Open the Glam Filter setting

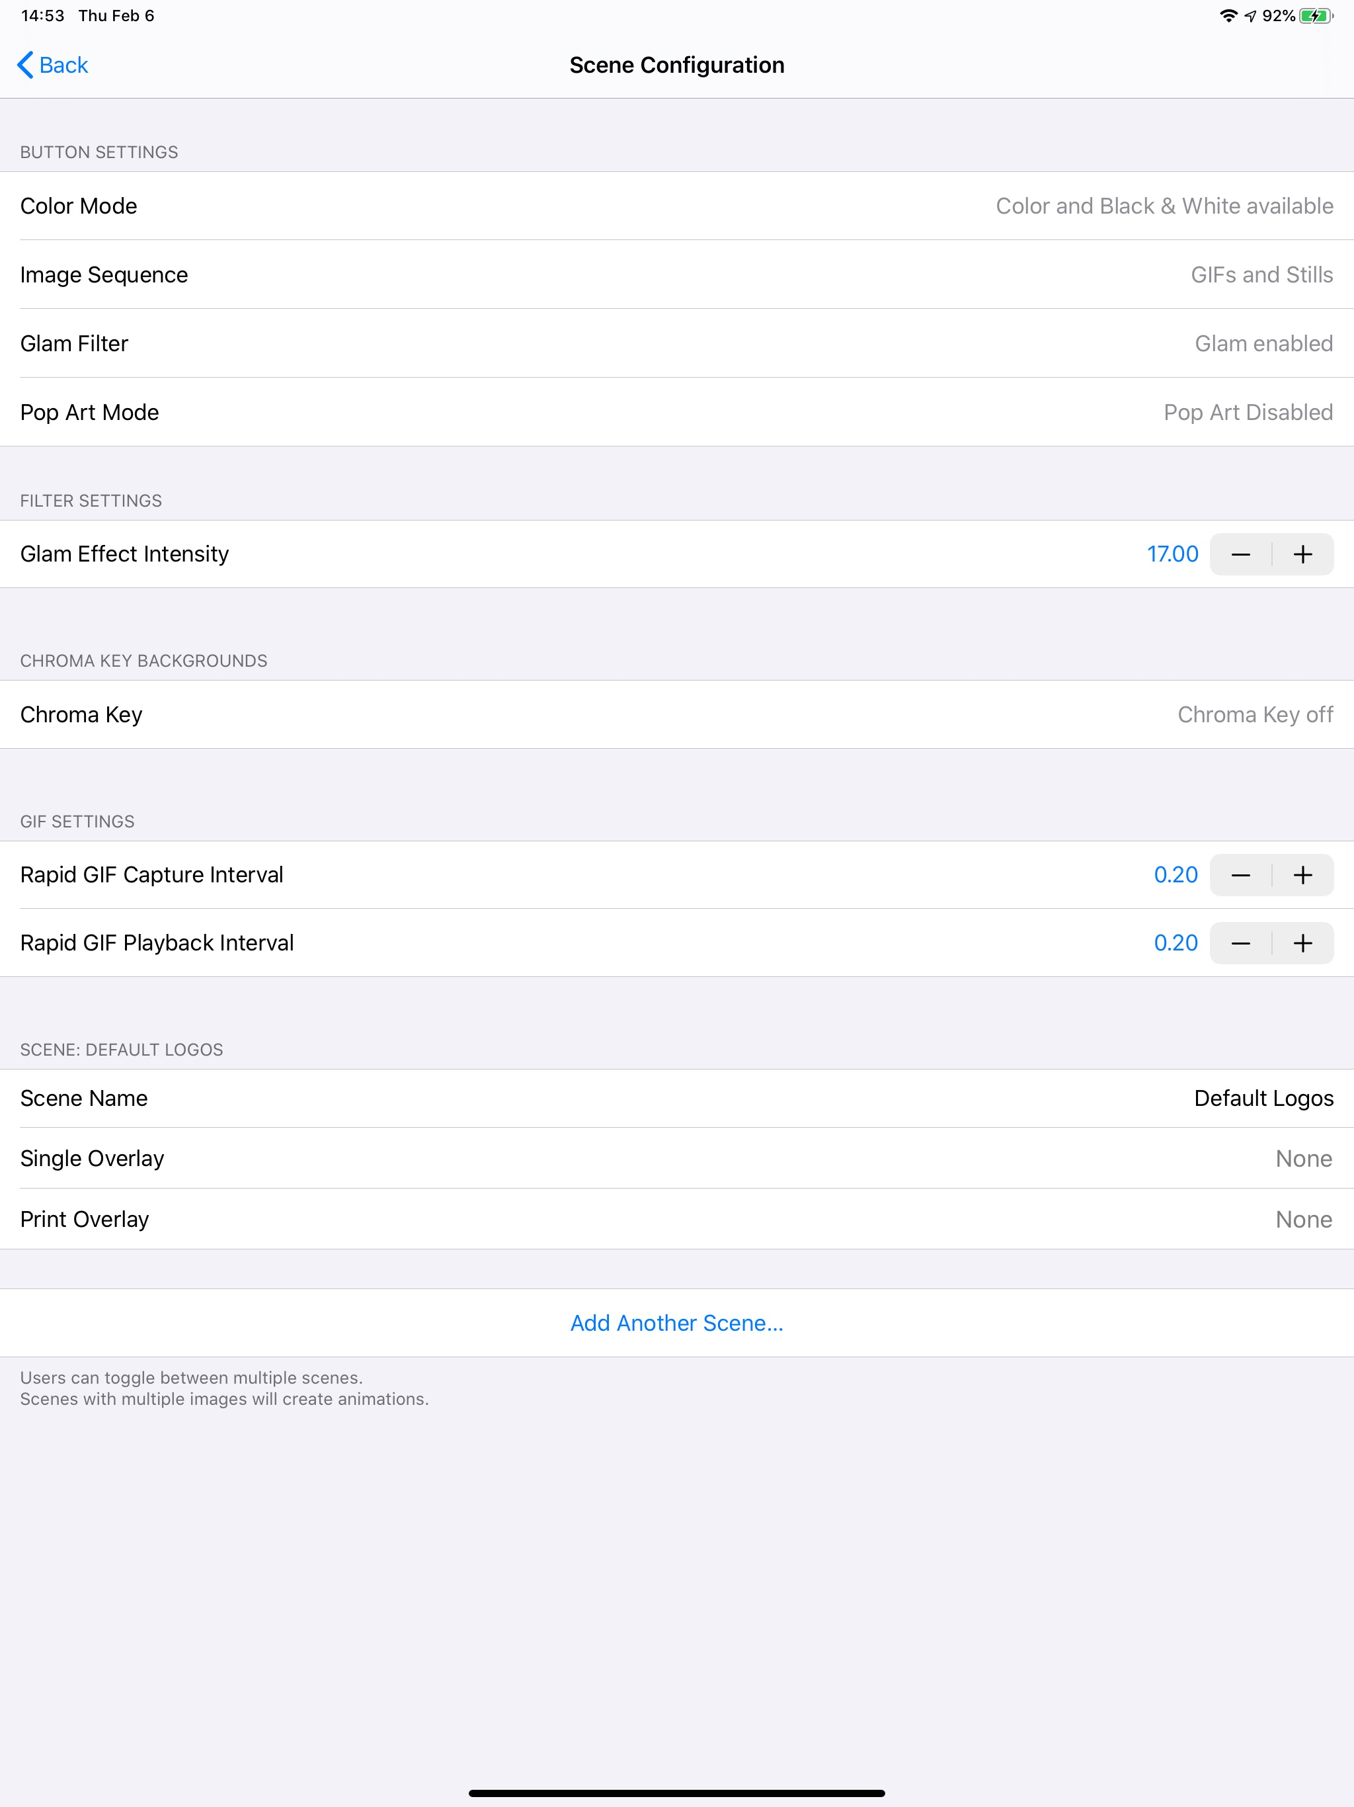point(677,343)
